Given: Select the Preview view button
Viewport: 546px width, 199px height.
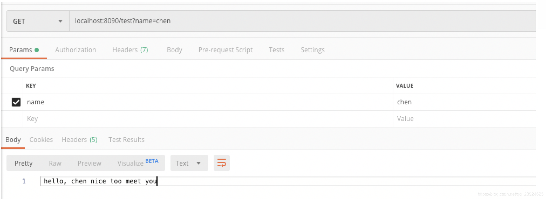Looking at the screenshot, I should (89, 163).
